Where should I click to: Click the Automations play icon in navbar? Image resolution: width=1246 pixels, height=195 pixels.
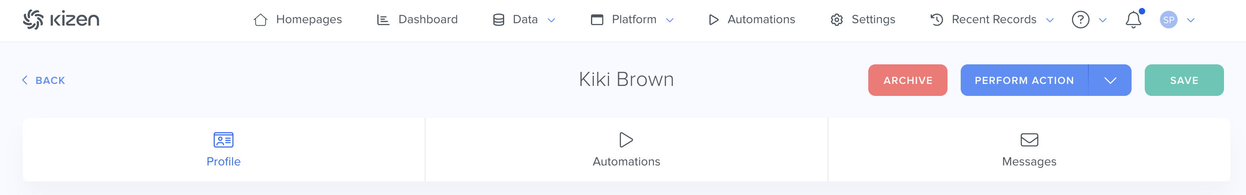point(713,20)
